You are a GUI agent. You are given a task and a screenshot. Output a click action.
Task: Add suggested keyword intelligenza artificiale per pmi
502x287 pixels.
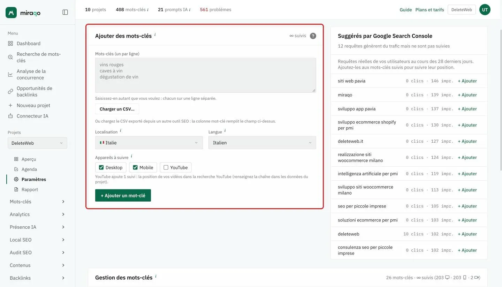467,174
